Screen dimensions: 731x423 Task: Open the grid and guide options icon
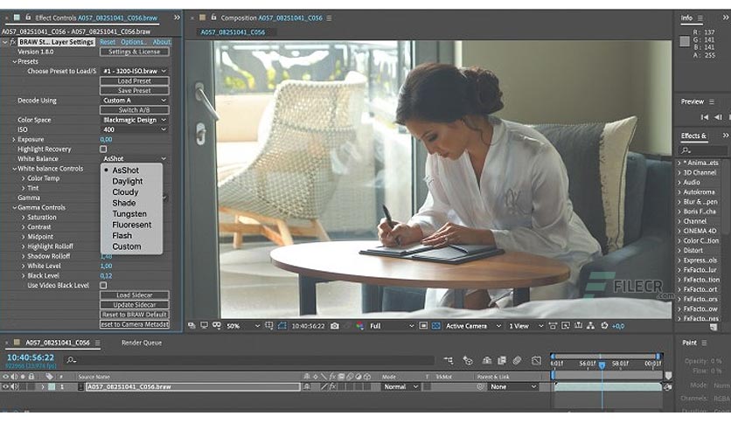coord(269,326)
